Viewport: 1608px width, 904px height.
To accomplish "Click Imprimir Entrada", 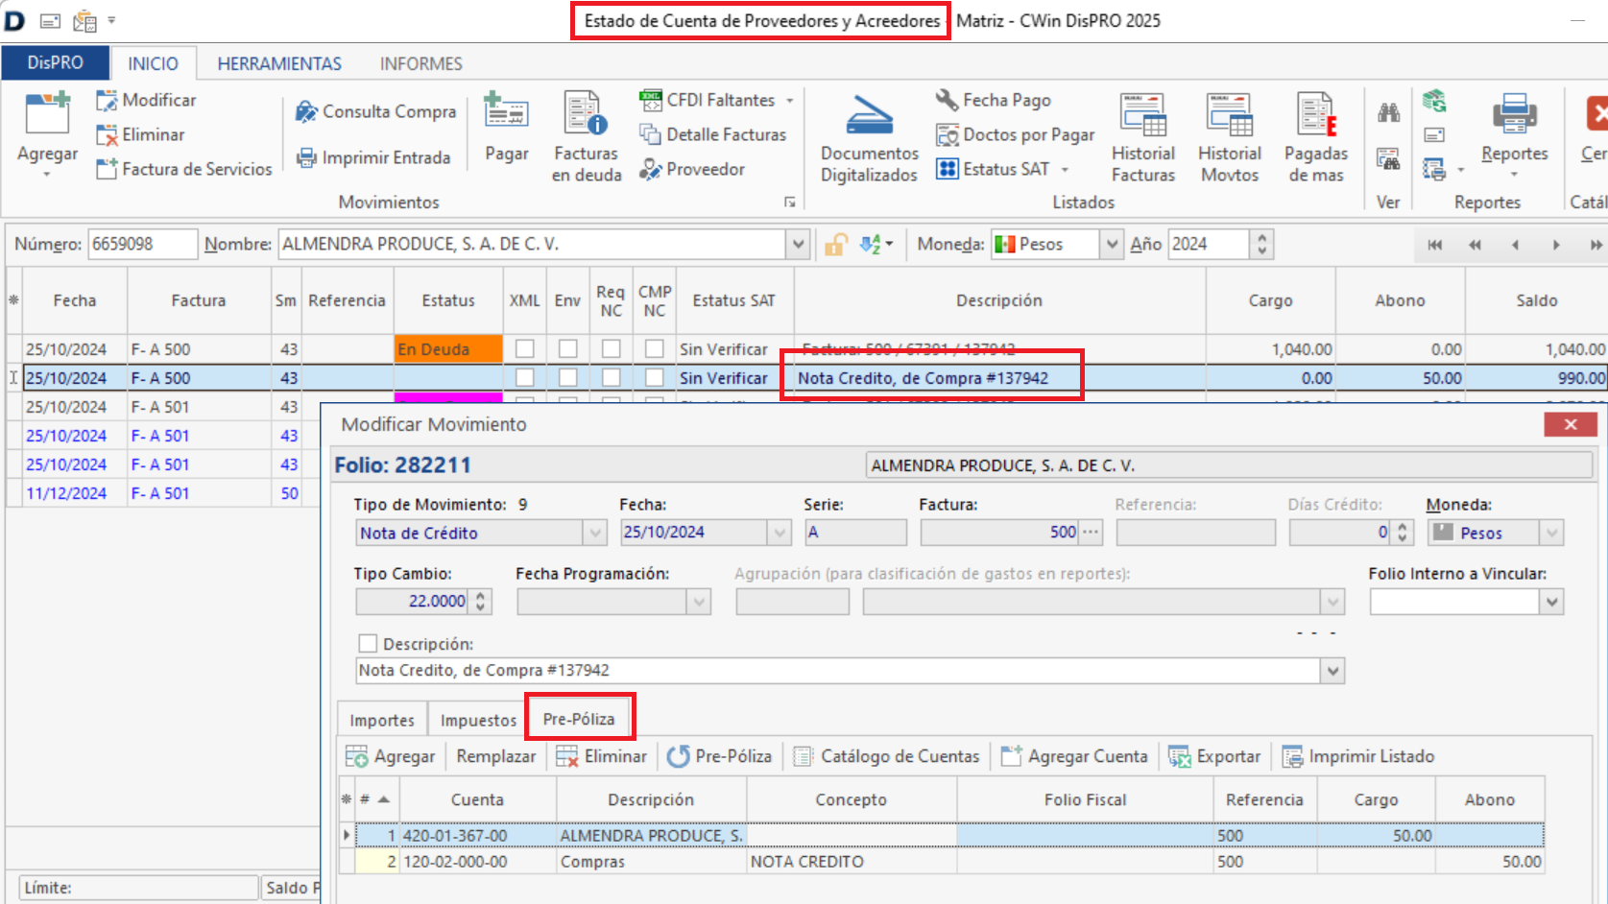I will click(x=372, y=157).
